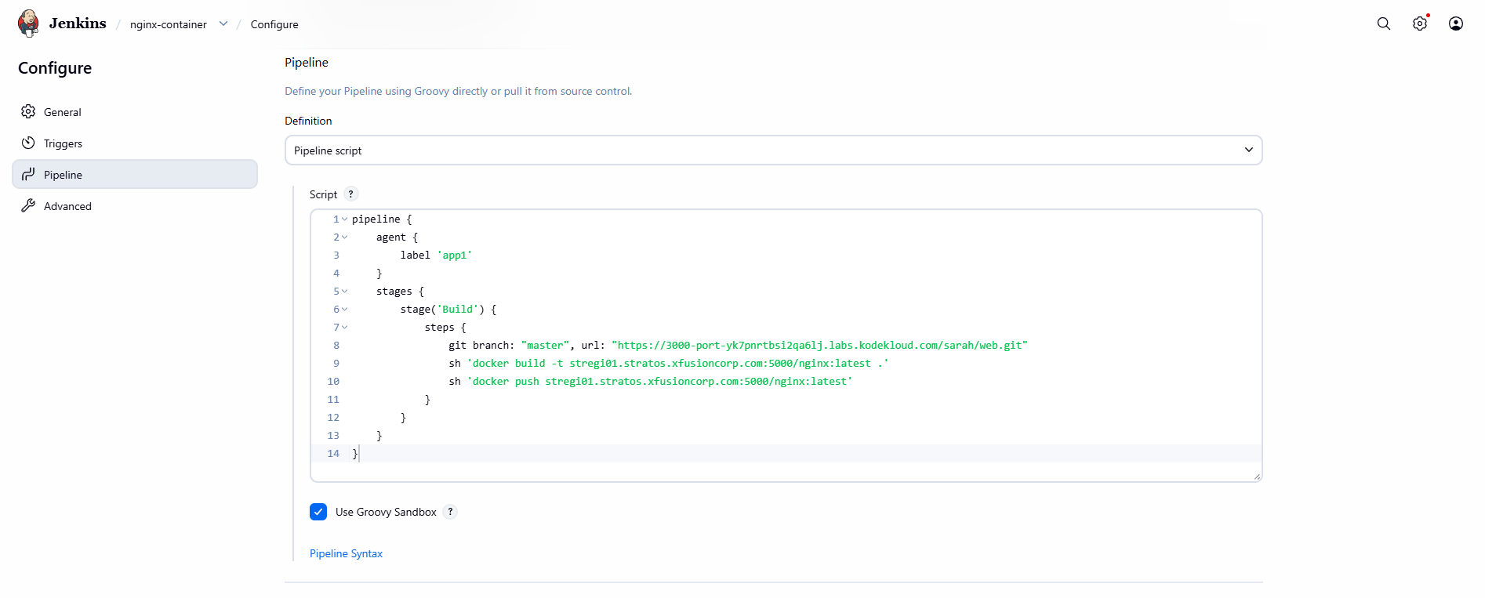Open Manage Jenkins gear icon
Image resolution: width=1485 pixels, height=598 pixels.
pos(1419,24)
